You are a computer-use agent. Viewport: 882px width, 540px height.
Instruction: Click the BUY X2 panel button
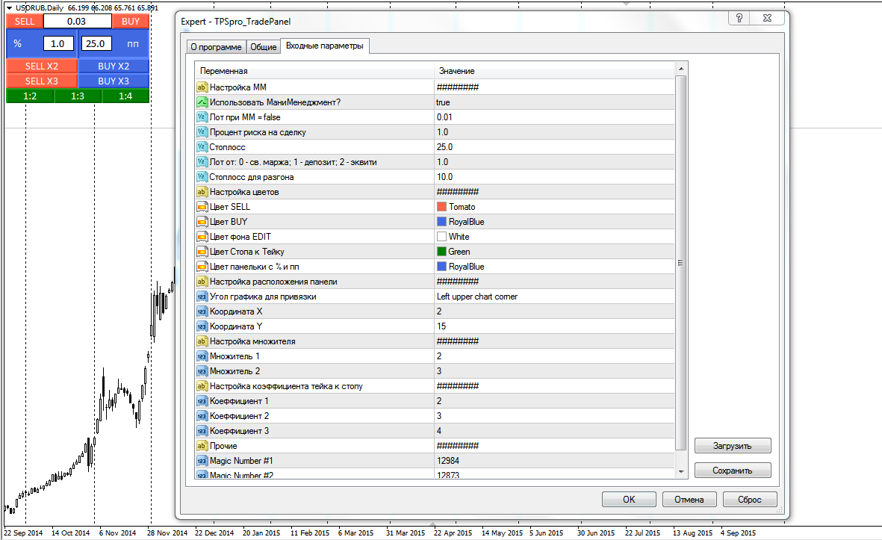(114, 66)
